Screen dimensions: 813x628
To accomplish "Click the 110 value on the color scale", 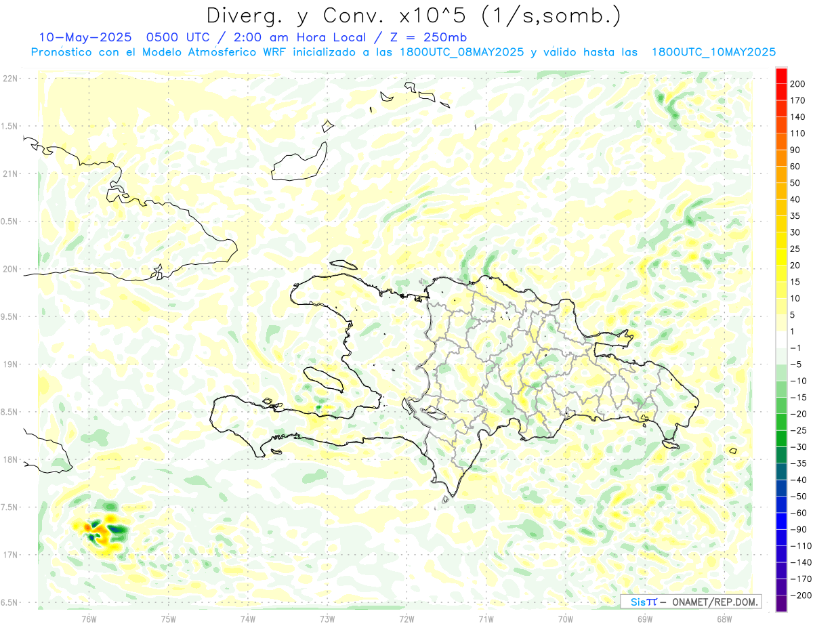I will tap(797, 133).
